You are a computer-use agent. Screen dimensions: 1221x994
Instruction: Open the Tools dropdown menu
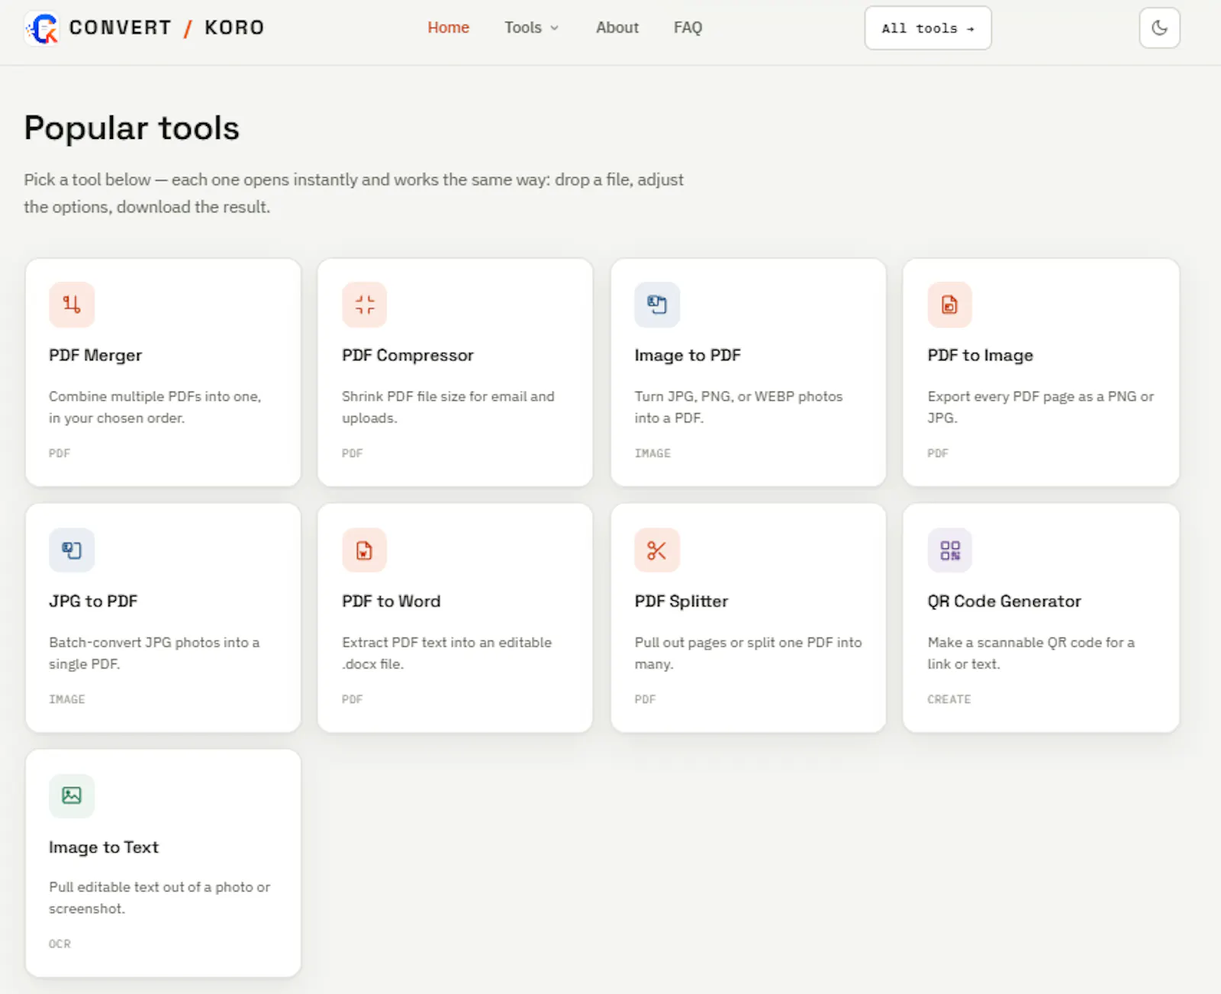(x=531, y=27)
